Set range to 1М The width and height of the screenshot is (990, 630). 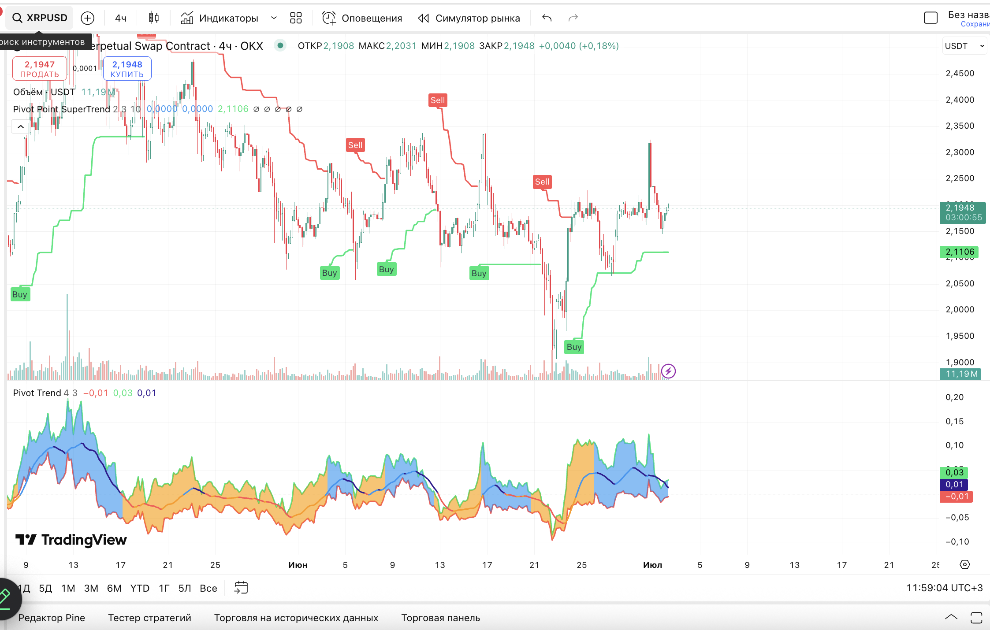(68, 588)
